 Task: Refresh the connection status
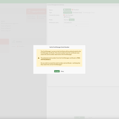tap(67, 17)
